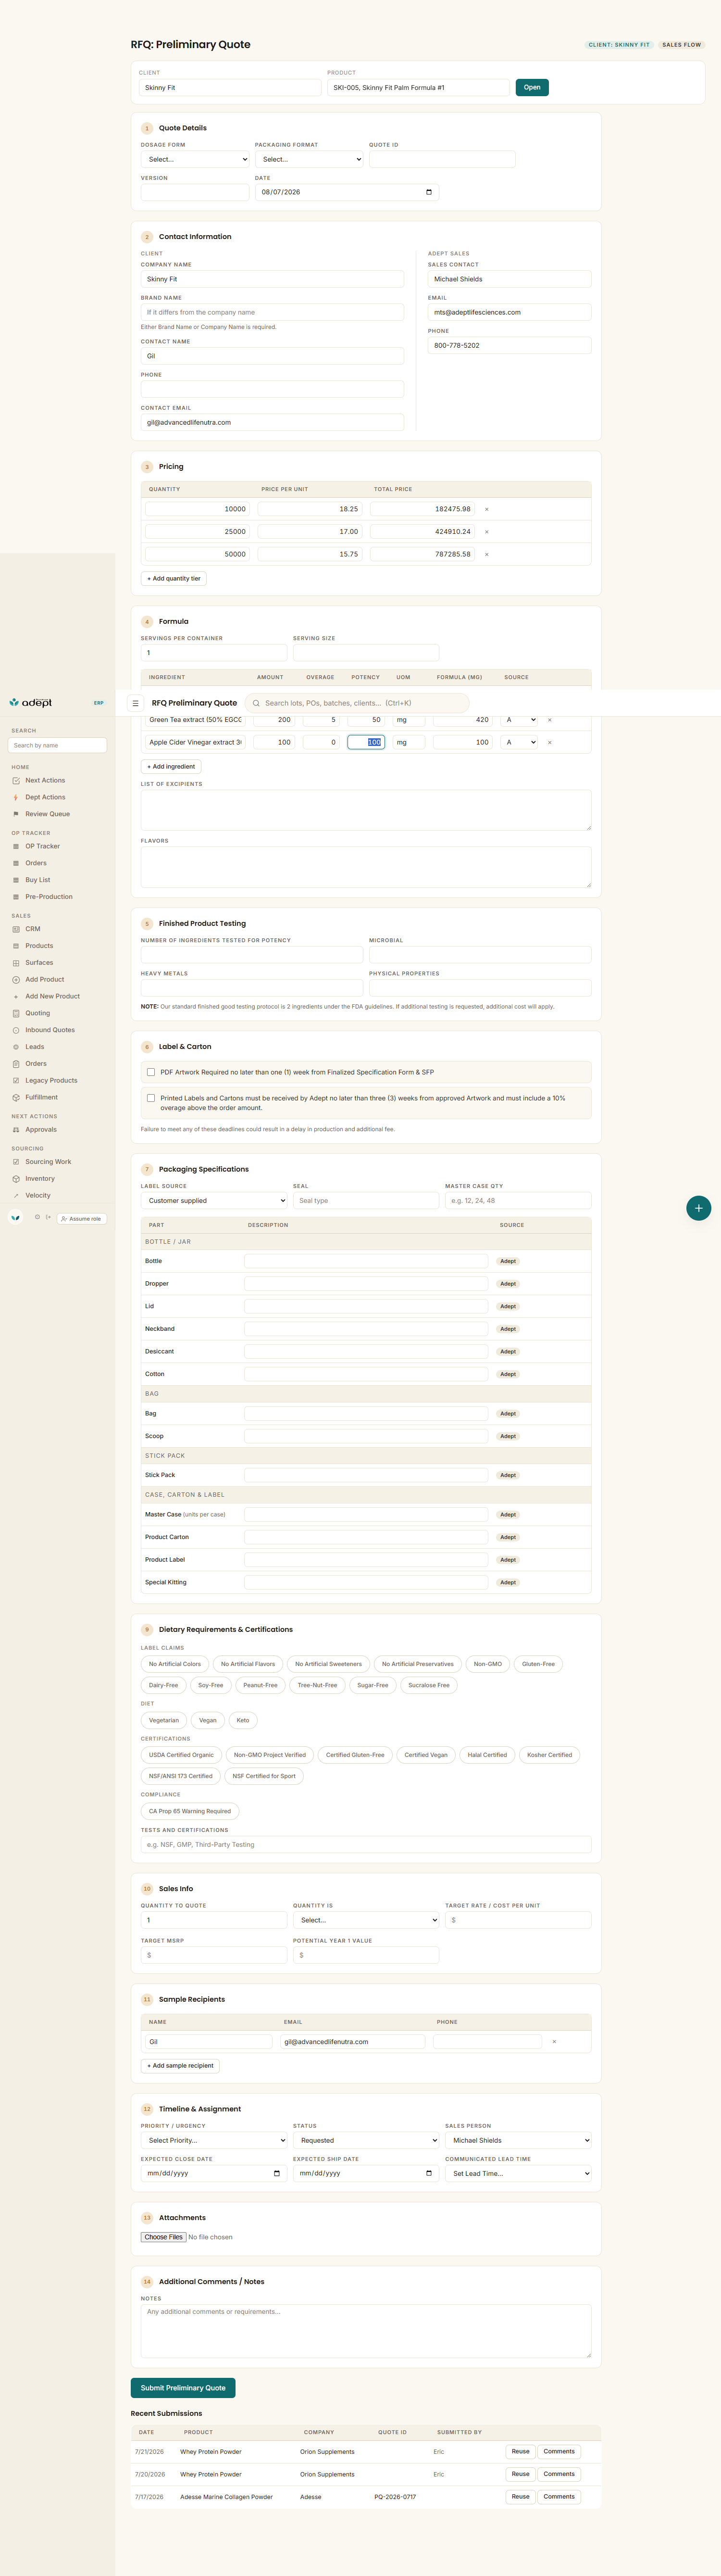Toggle the Gluten-Free label claim chip
Image resolution: width=721 pixels, height=2576 pixels.
tap(538, 1664)
